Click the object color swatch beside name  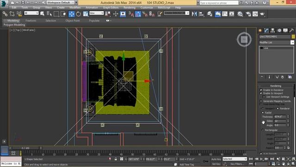pos(293,37)
